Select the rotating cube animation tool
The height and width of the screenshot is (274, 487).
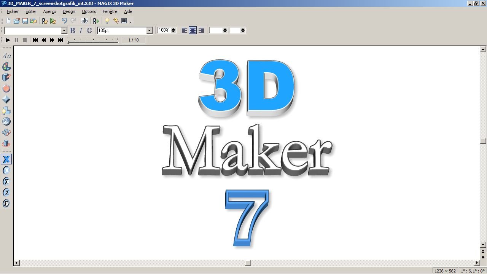pos(6,143)
